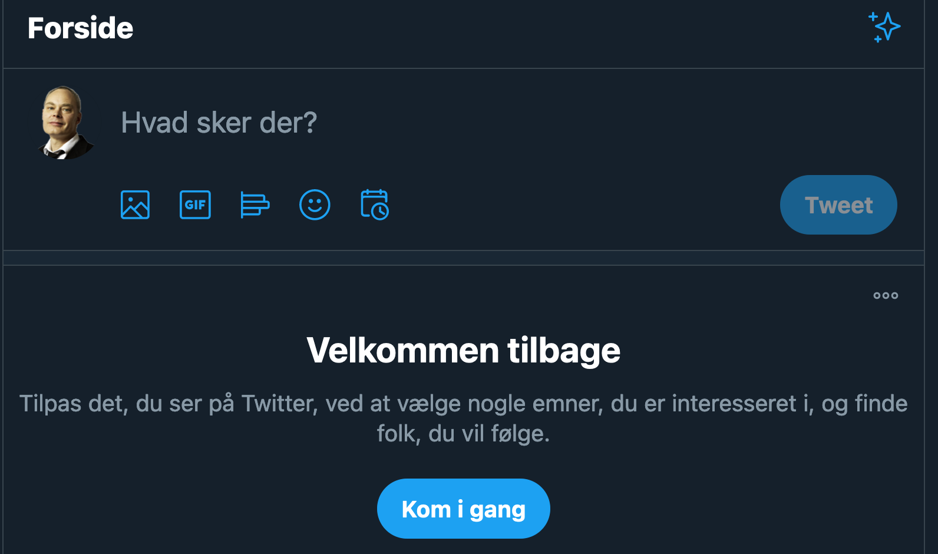Click the word 'interesseret' in the description

coord(734,404)
